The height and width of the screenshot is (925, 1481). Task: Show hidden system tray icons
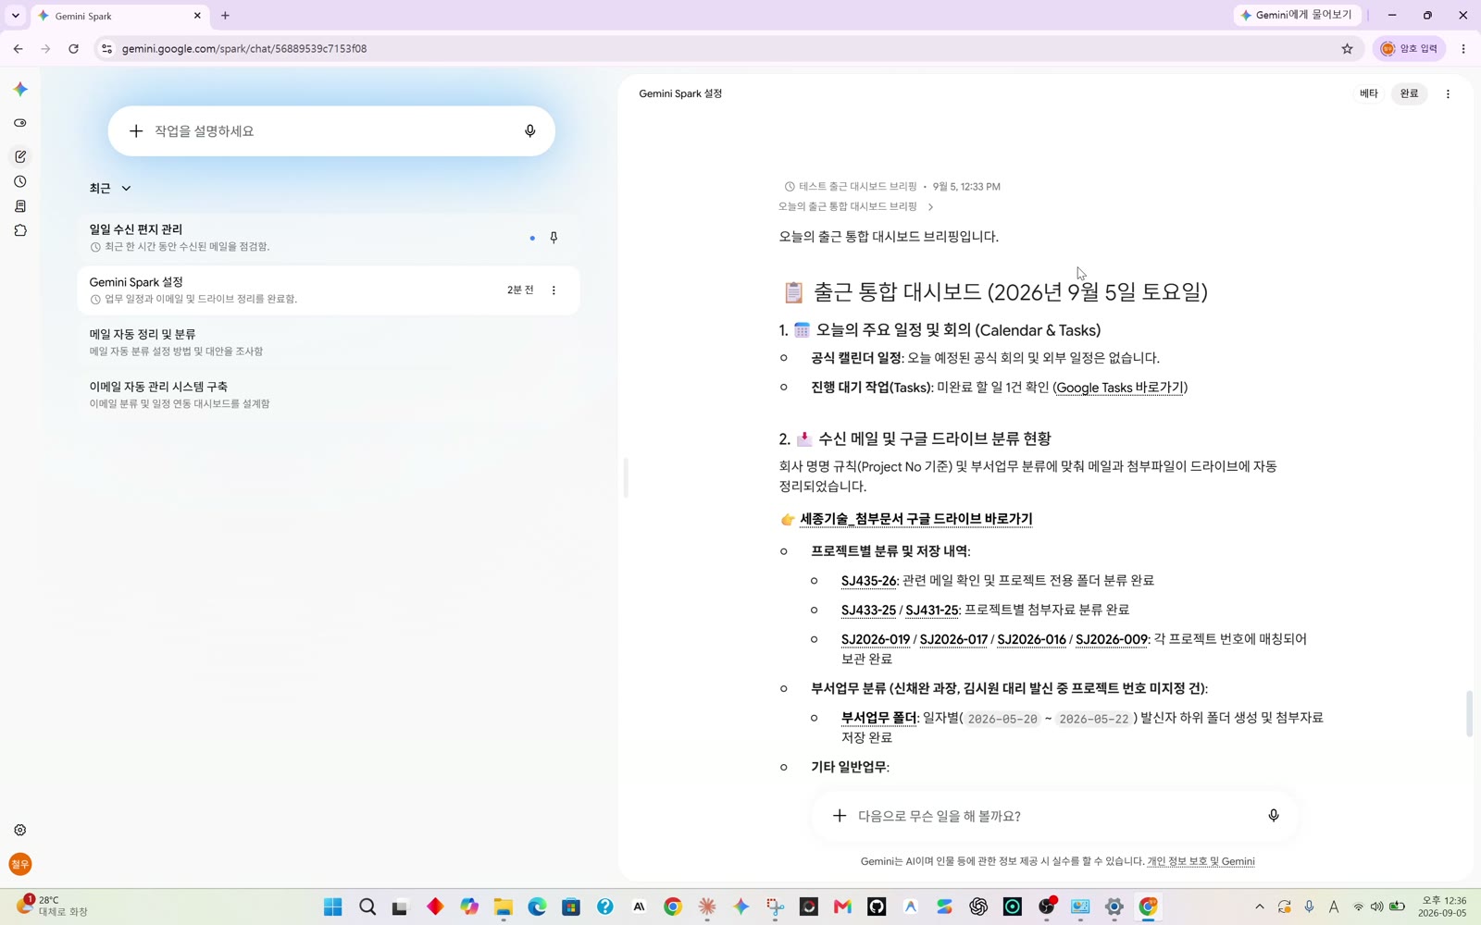coord(1259,906)
